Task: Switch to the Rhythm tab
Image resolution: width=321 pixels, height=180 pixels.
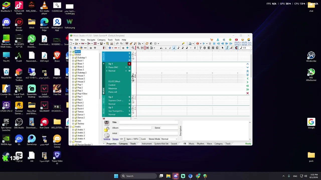Action: point(200,144)
